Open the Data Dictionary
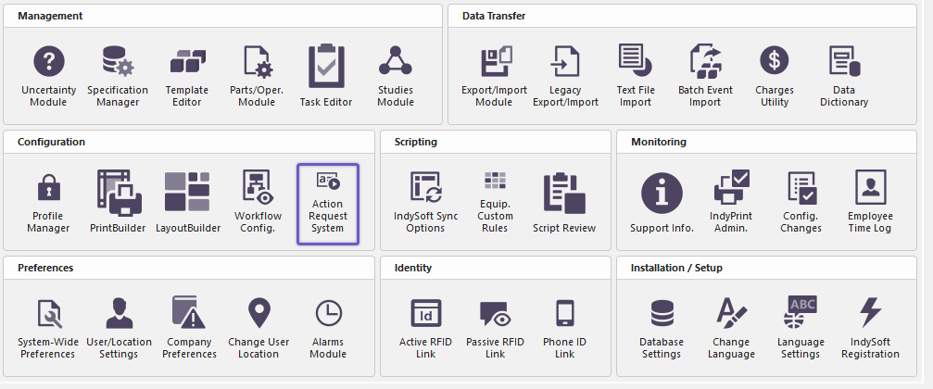This screenshot has width=933, height=389. coord(844,76)
